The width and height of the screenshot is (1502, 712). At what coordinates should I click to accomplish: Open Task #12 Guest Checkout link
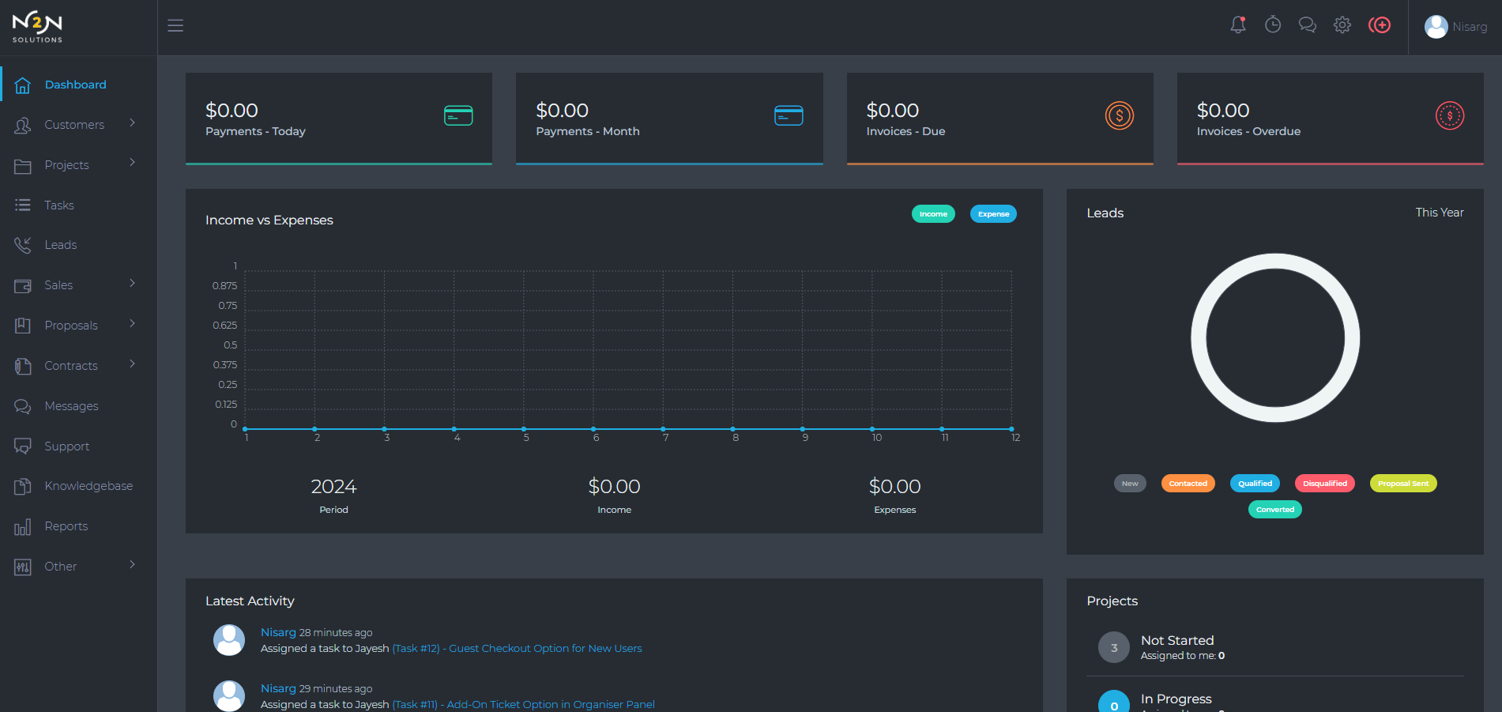517,649
